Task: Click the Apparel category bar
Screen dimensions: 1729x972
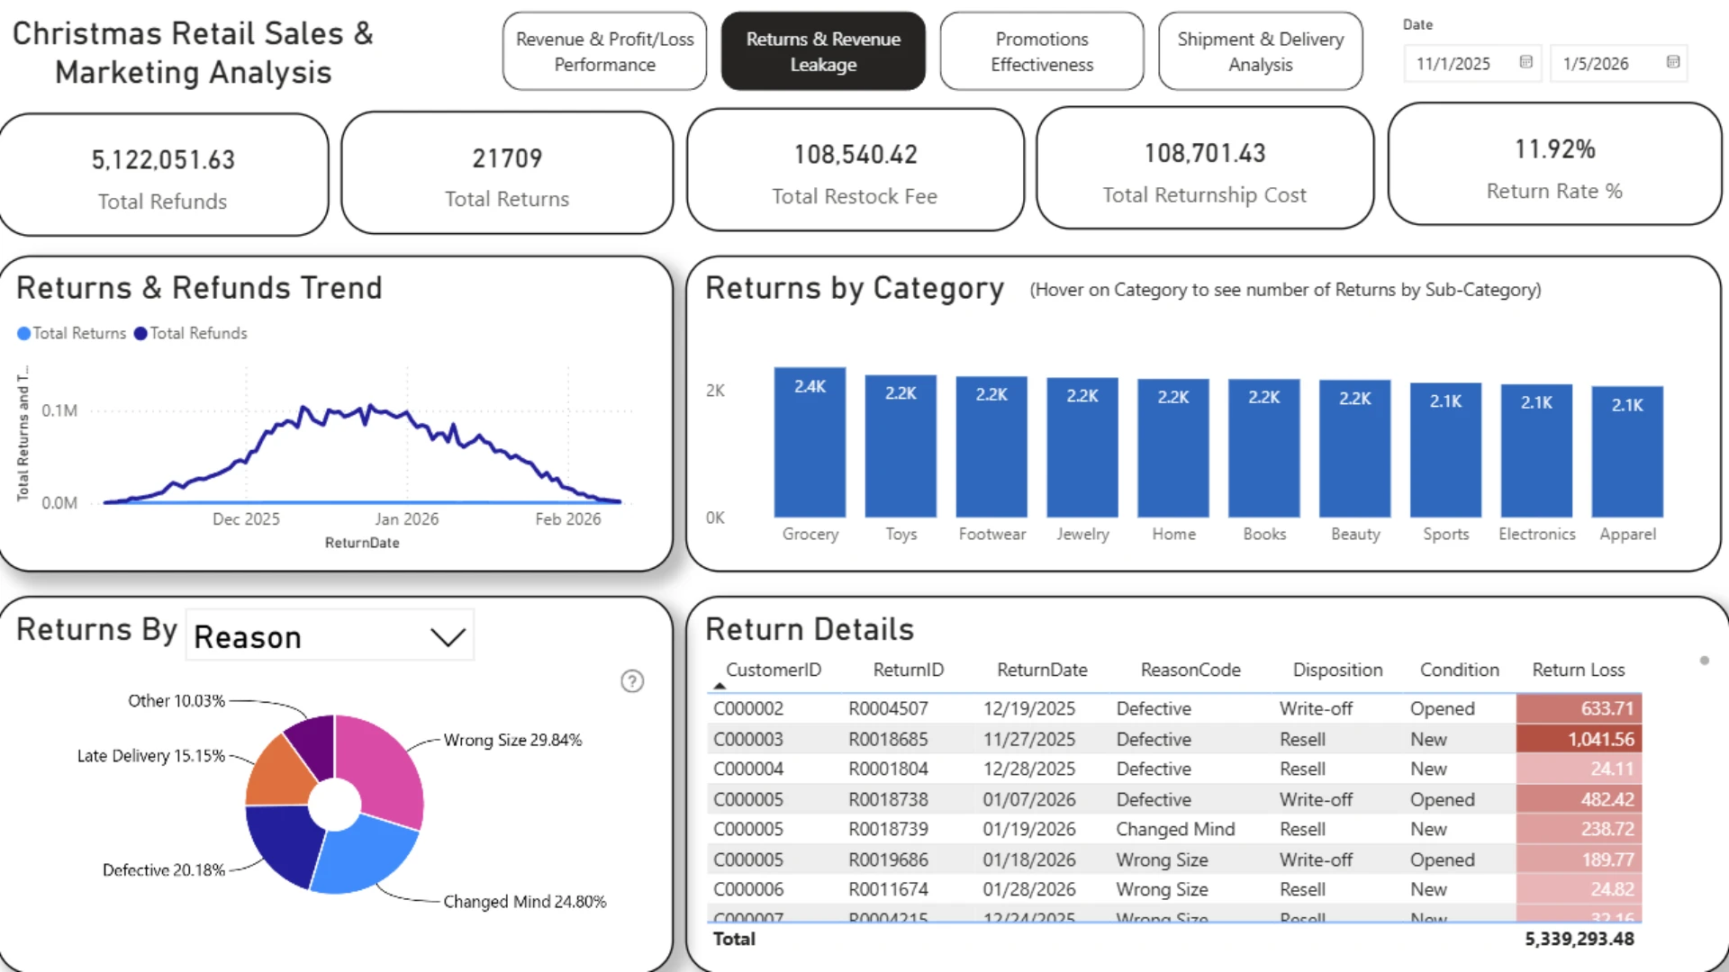Action: click(1627, 452)
